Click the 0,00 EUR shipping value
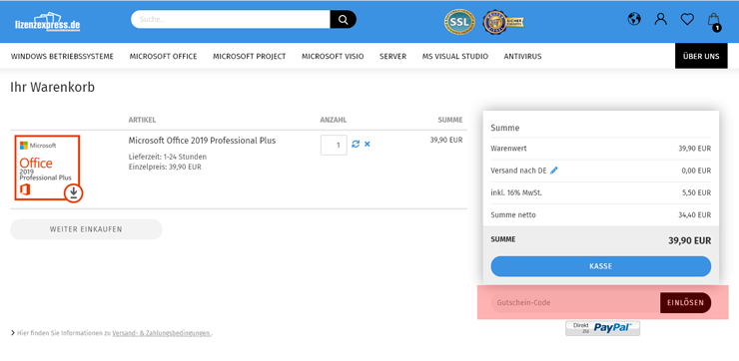Image resolution: width=739 pixels, height=361 pixels. (696, 171)
